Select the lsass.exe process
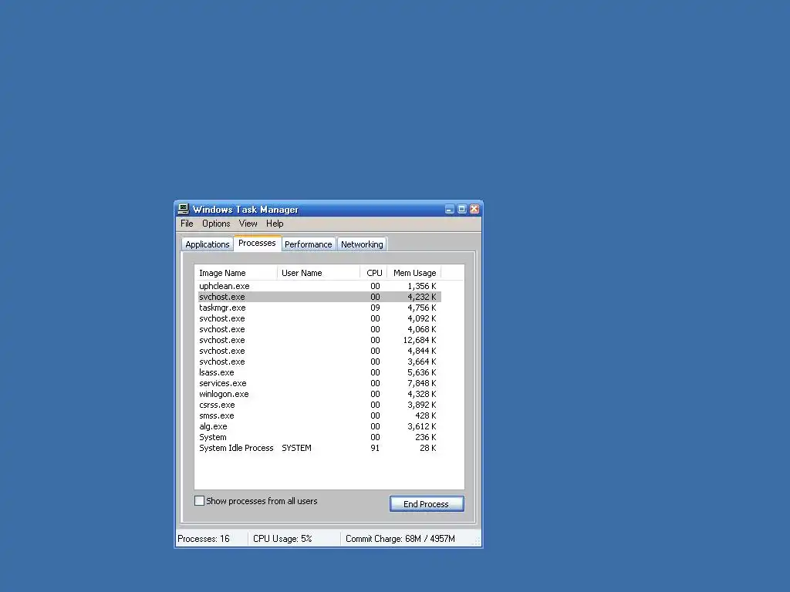 (x=319, y=372)
